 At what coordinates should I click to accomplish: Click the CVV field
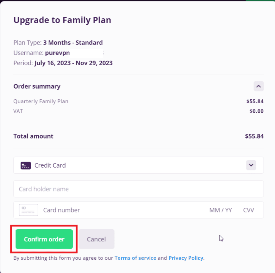(249, 210)
